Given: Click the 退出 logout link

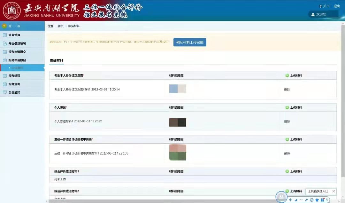Looking at the screenshot, I should pyautogui.click(x=337, y=6).
